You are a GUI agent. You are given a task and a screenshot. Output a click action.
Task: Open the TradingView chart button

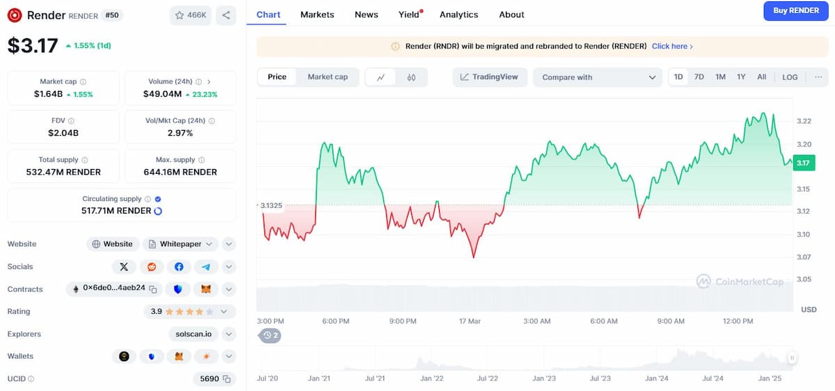pyautogui.click(x=490, y=77)
